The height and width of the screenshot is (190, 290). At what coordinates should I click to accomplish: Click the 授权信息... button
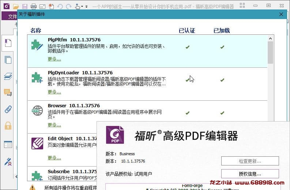250,174
